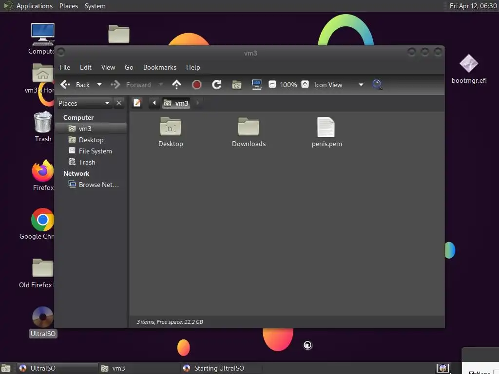Open the File menu
Image resolution: width=499 pixels, height=374 pixels.
[x=65, y=67]
